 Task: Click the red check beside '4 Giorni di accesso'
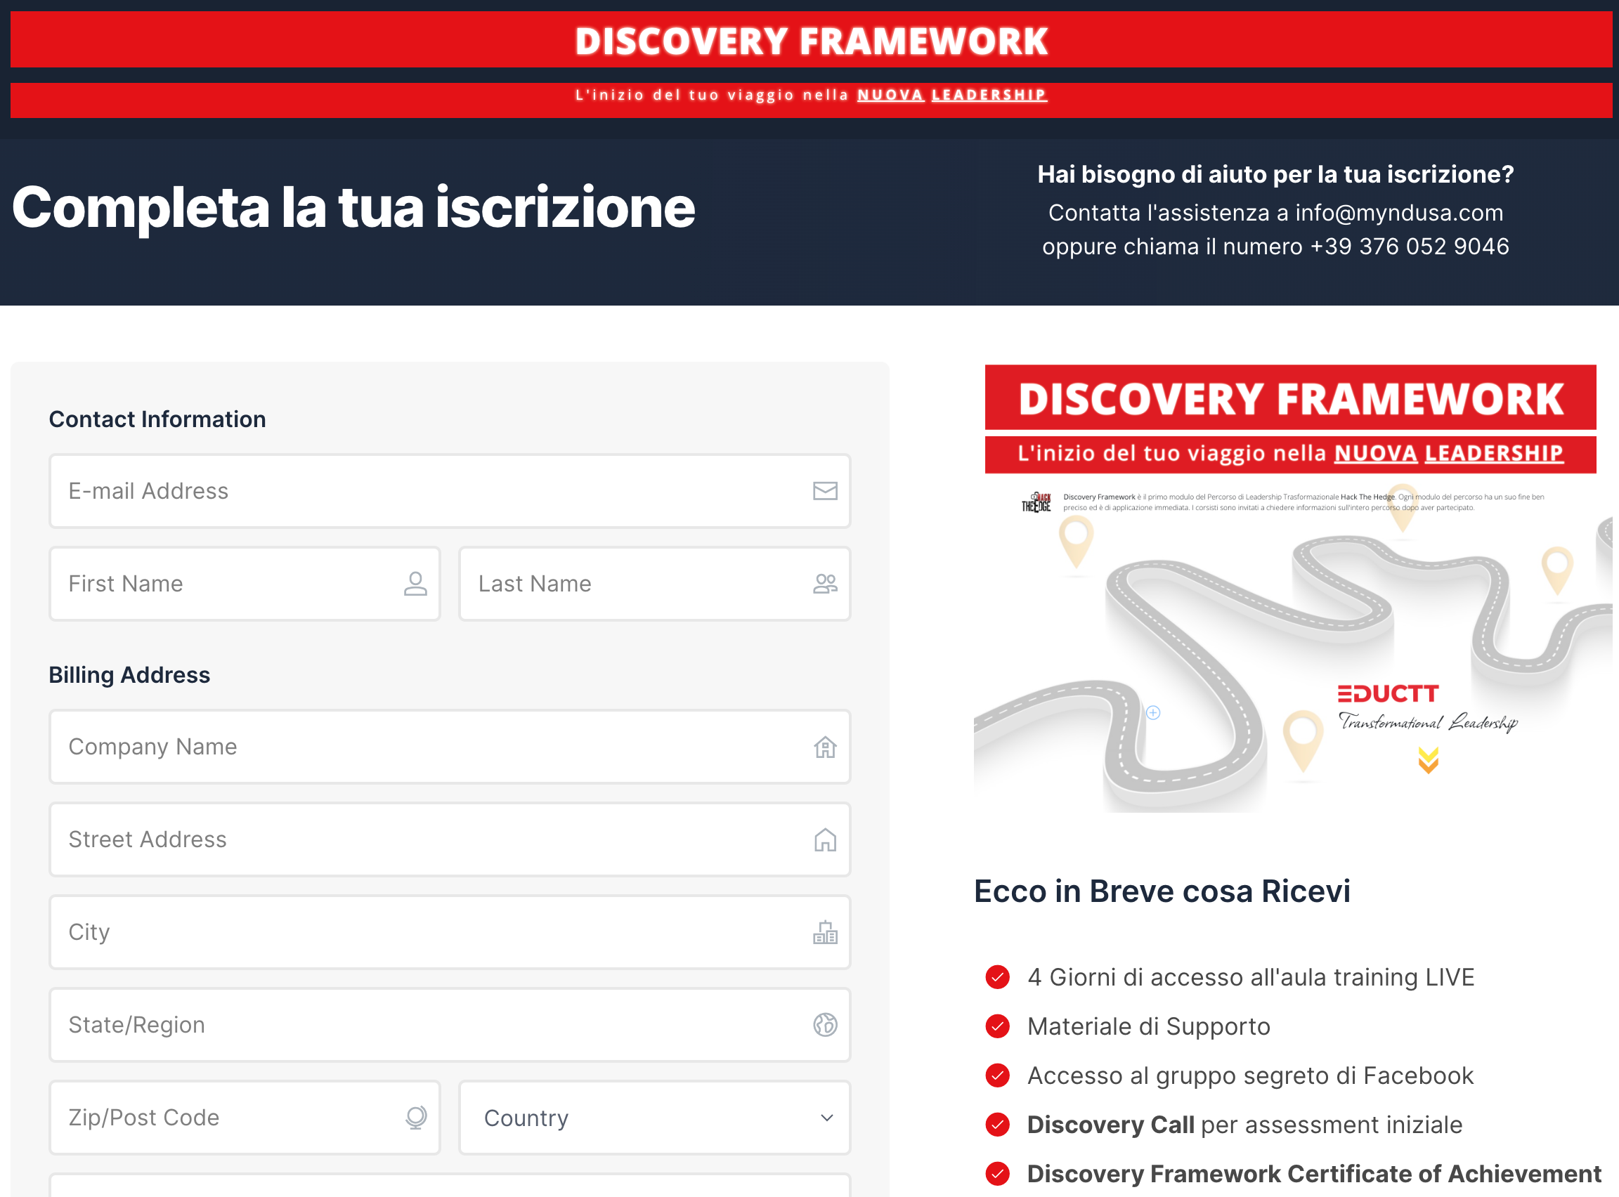click(x=998, y=977)
